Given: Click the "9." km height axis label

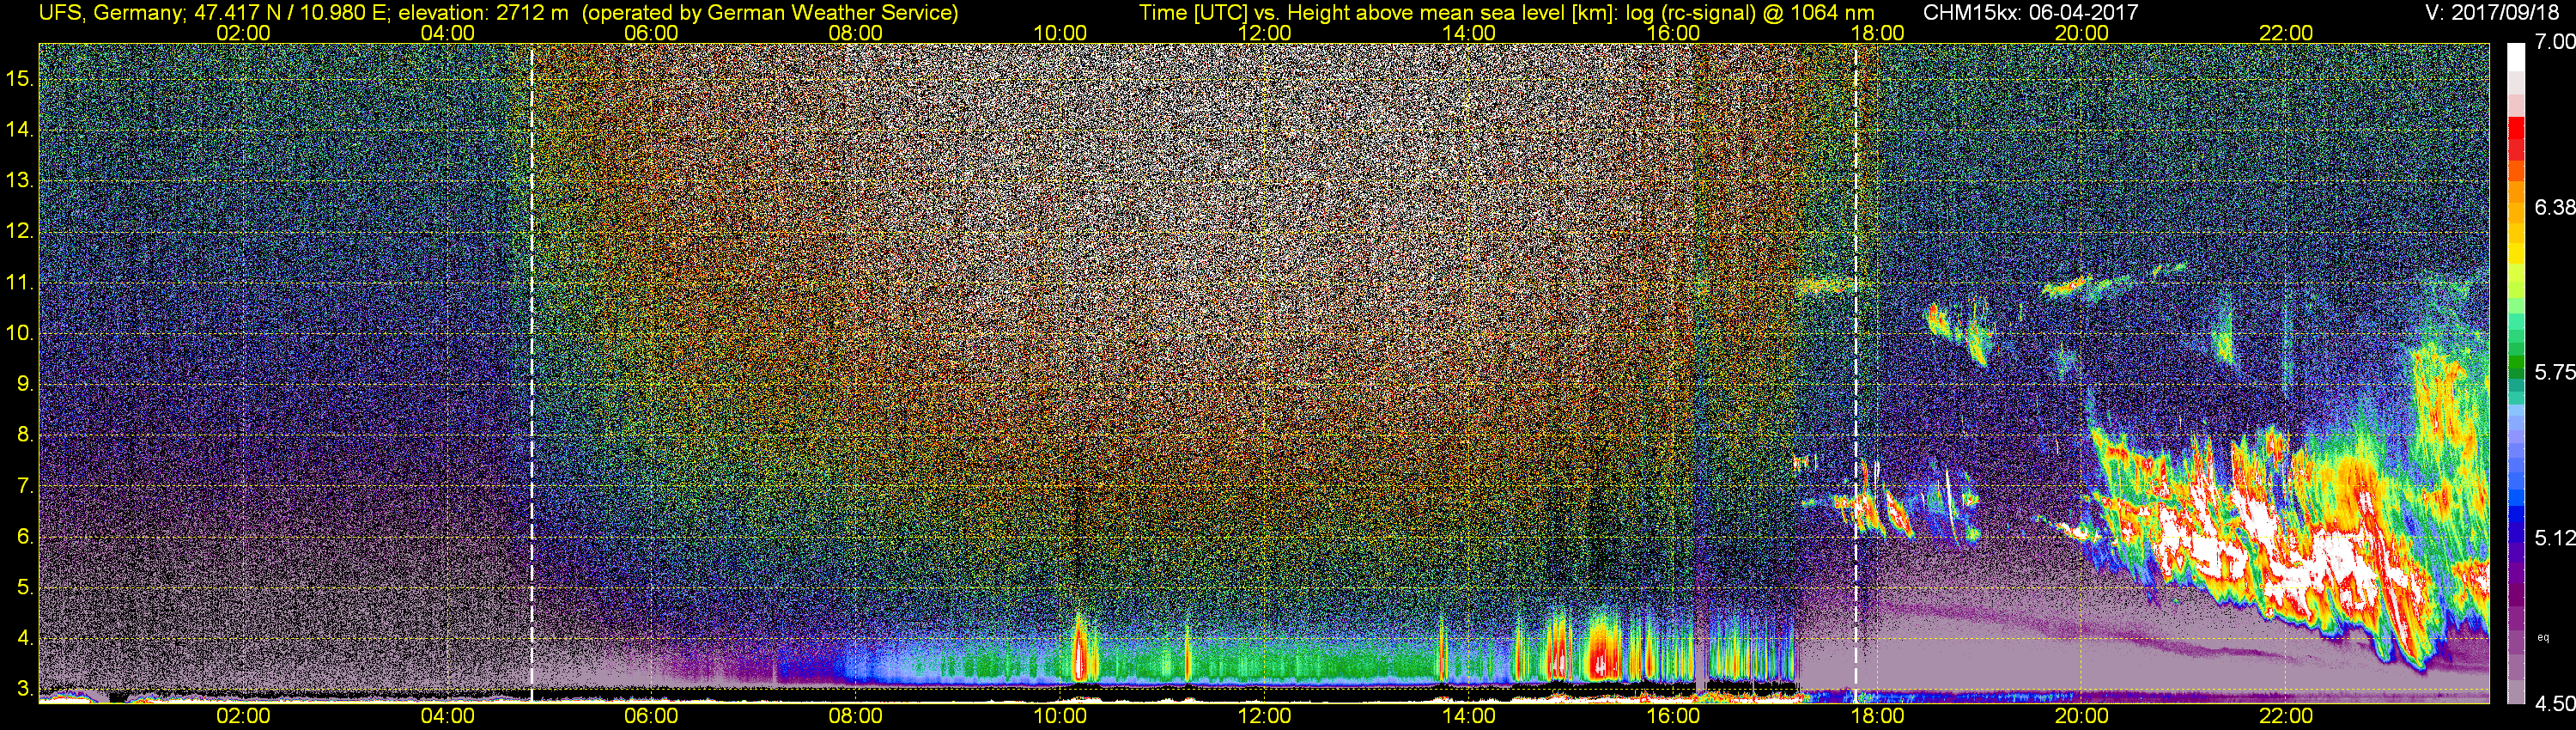Looking at the screenshot, I should point(25,384).
